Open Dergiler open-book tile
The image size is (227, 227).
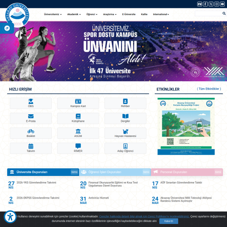[125, 118]
